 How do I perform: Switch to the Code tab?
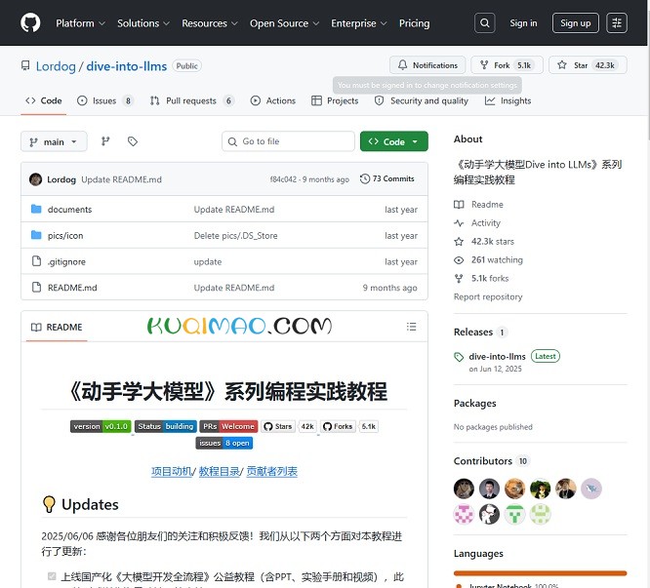44,100
